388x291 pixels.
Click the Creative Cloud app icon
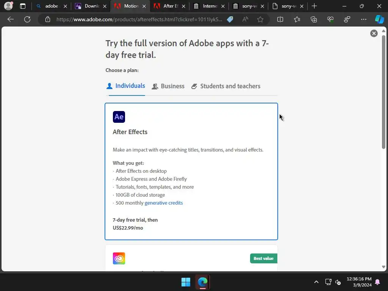coord(119,258)
